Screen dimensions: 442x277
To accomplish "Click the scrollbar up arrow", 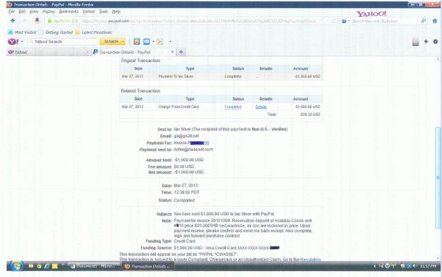I will (438, 59).
